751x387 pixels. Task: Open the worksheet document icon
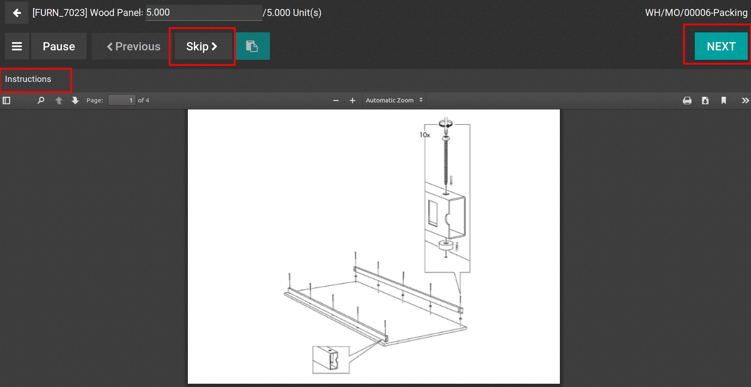pyautogui.click(x=252, y=46)
